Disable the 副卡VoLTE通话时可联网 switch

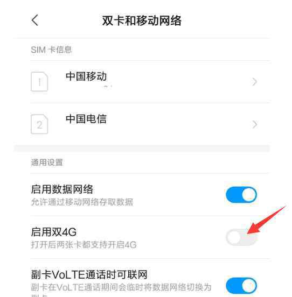click(x=241, y=286)
